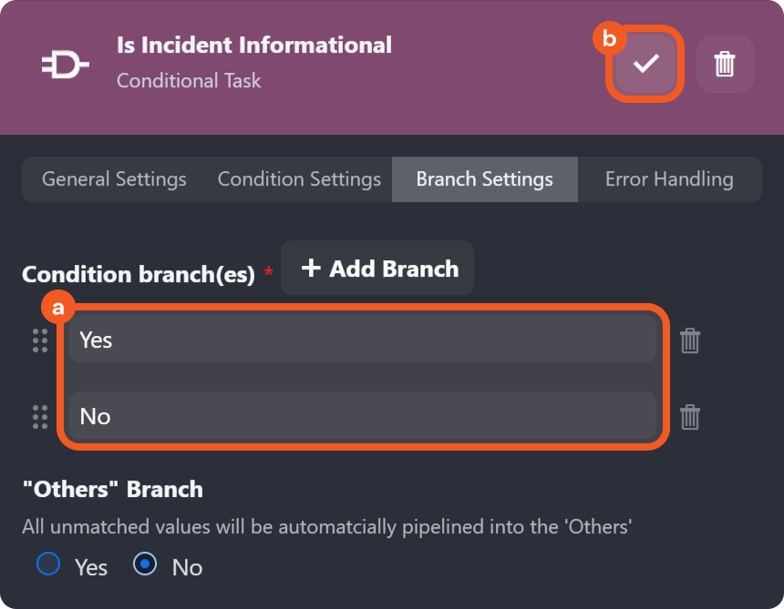Click the Is Incident Informational title

(253, 45)
